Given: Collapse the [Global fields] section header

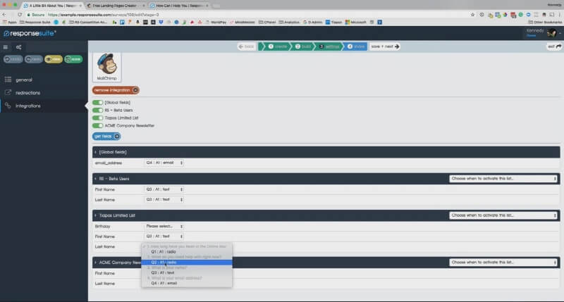Looking at the screenshot, I should (326, 152).
